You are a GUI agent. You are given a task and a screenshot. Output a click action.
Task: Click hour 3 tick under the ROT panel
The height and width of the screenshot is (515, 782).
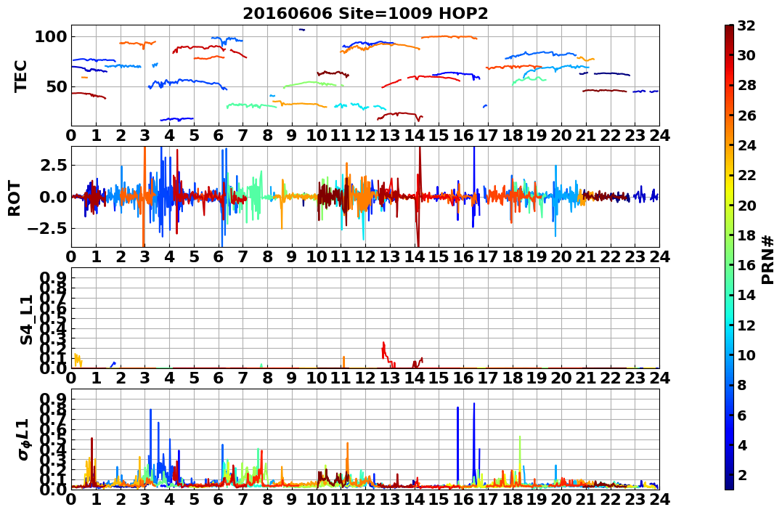145,256
